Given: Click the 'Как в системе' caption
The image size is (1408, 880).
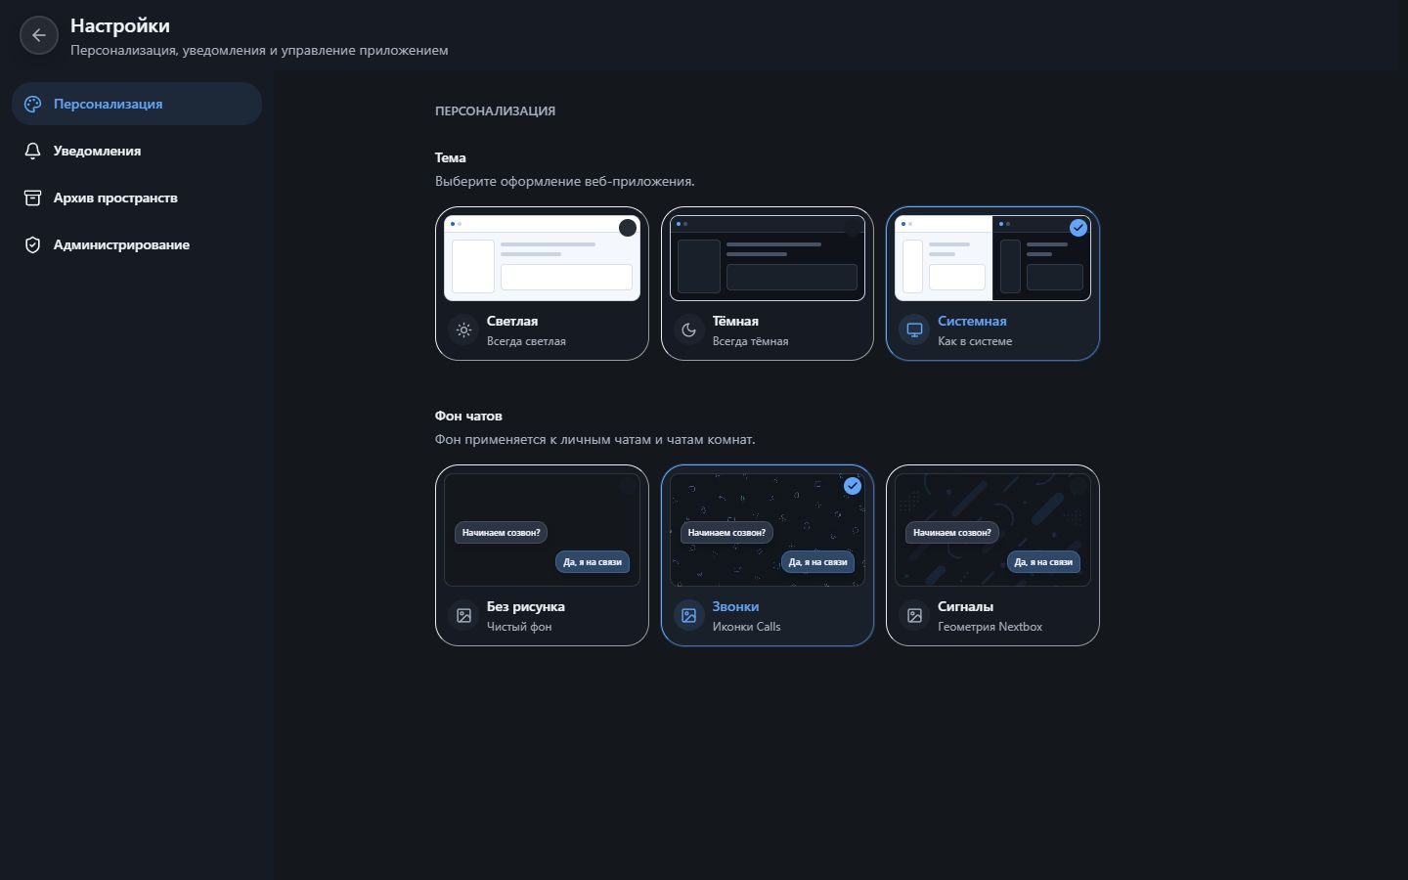Looking at the screenshot, I should 975,341.
